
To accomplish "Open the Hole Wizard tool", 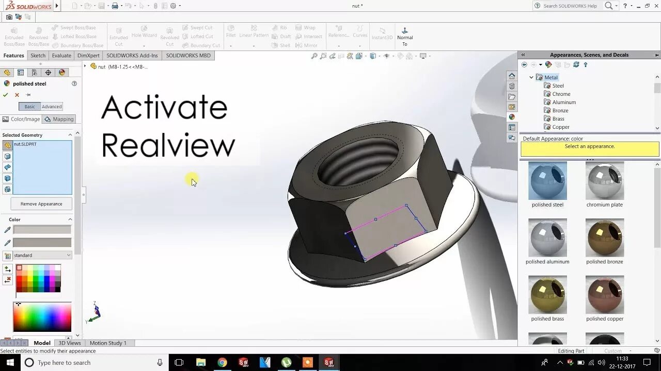I will pyautogui.click(x=145, y=35).
